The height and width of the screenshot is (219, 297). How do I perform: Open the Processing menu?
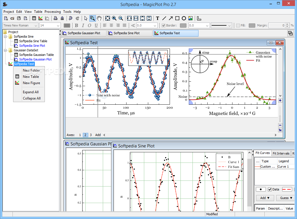53,12
